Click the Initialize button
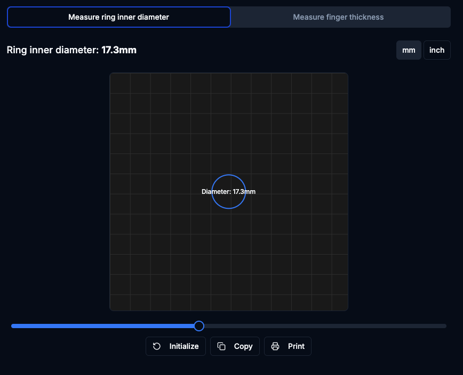The image size is (463, 375). tap(175, 346)
